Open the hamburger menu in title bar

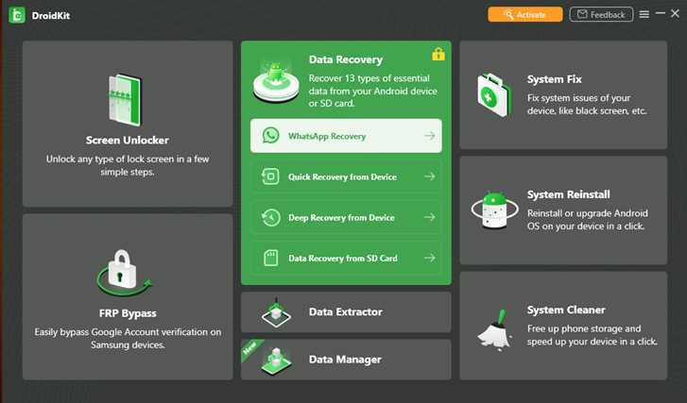coord(644,14)
